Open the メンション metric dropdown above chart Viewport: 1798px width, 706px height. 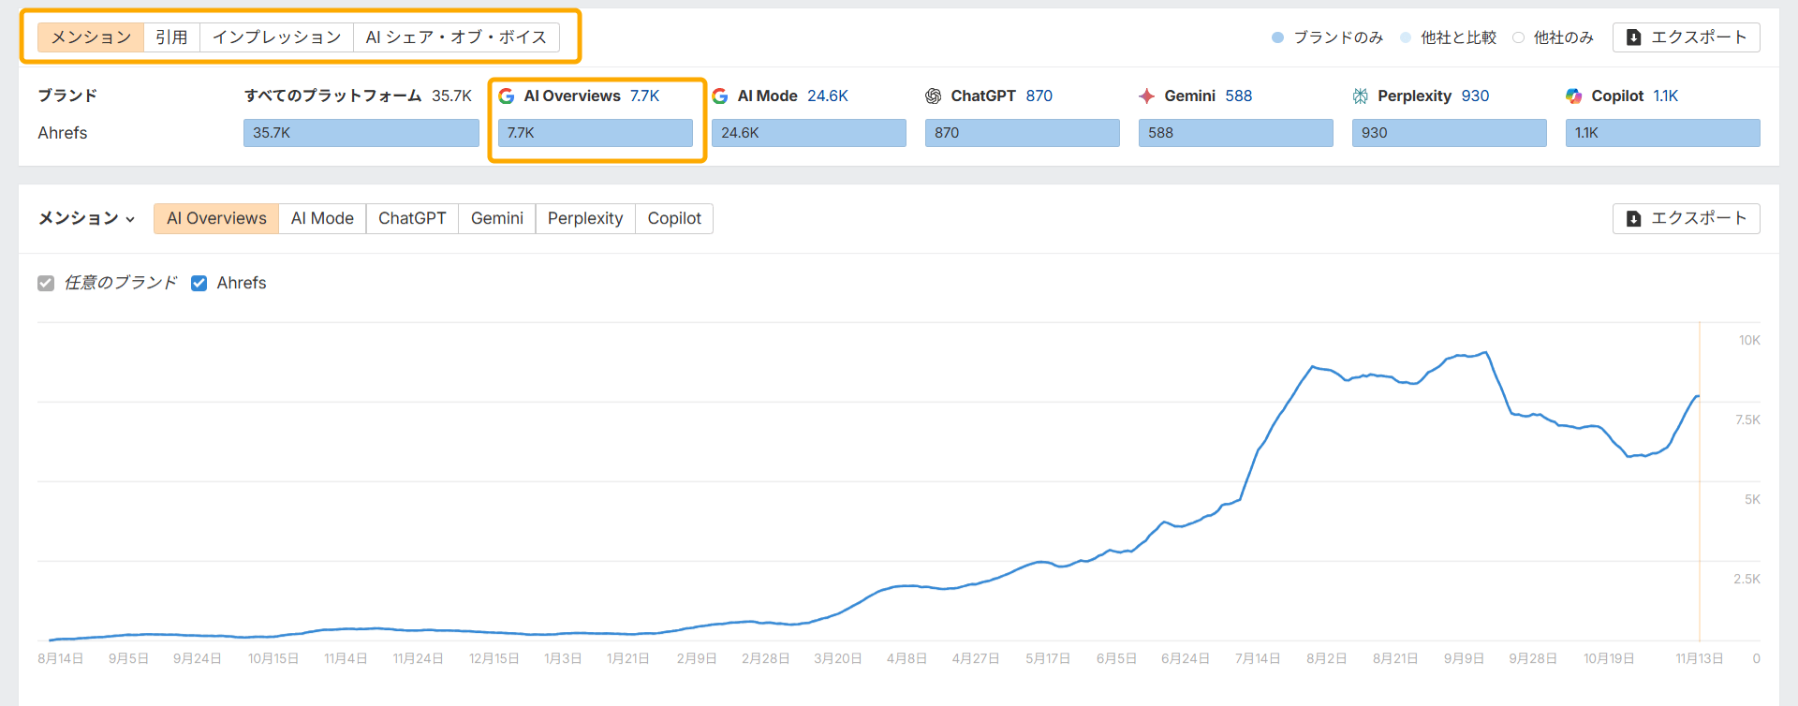(x=86, y=218)
